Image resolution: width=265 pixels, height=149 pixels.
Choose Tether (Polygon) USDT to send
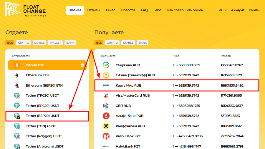pyautogui.click(x=47, y=136)
